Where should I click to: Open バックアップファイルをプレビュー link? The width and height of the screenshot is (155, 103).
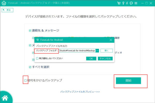pyautogui.click(x=80, y=92)
